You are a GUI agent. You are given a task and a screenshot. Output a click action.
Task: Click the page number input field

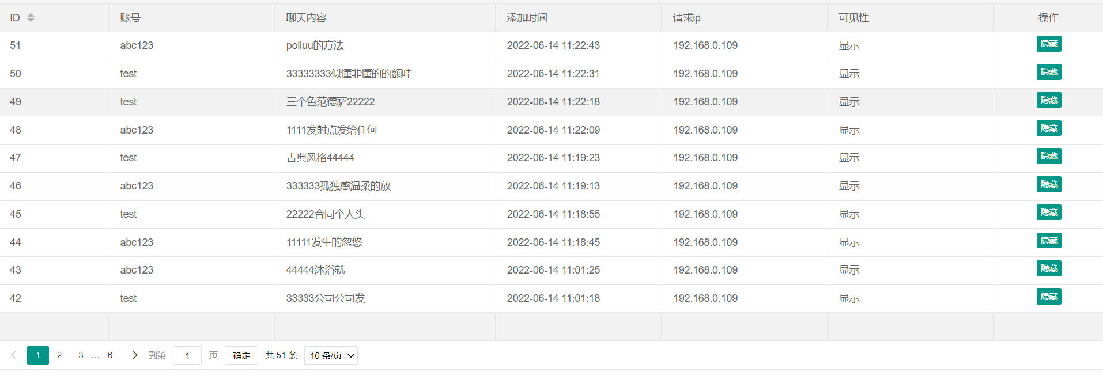click(x=187, y=356)
